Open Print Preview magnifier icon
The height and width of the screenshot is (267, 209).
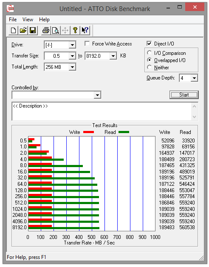pos(56,31)
